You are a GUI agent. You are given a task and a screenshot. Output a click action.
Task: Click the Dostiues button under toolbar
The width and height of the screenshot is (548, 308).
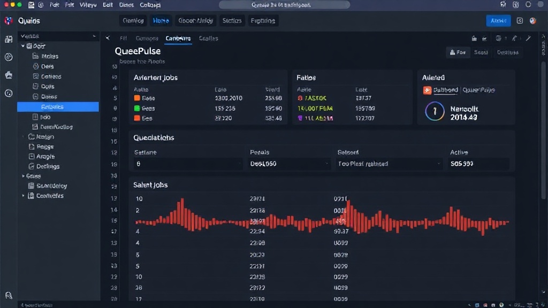pyautogui.click(x=507, y=52)
